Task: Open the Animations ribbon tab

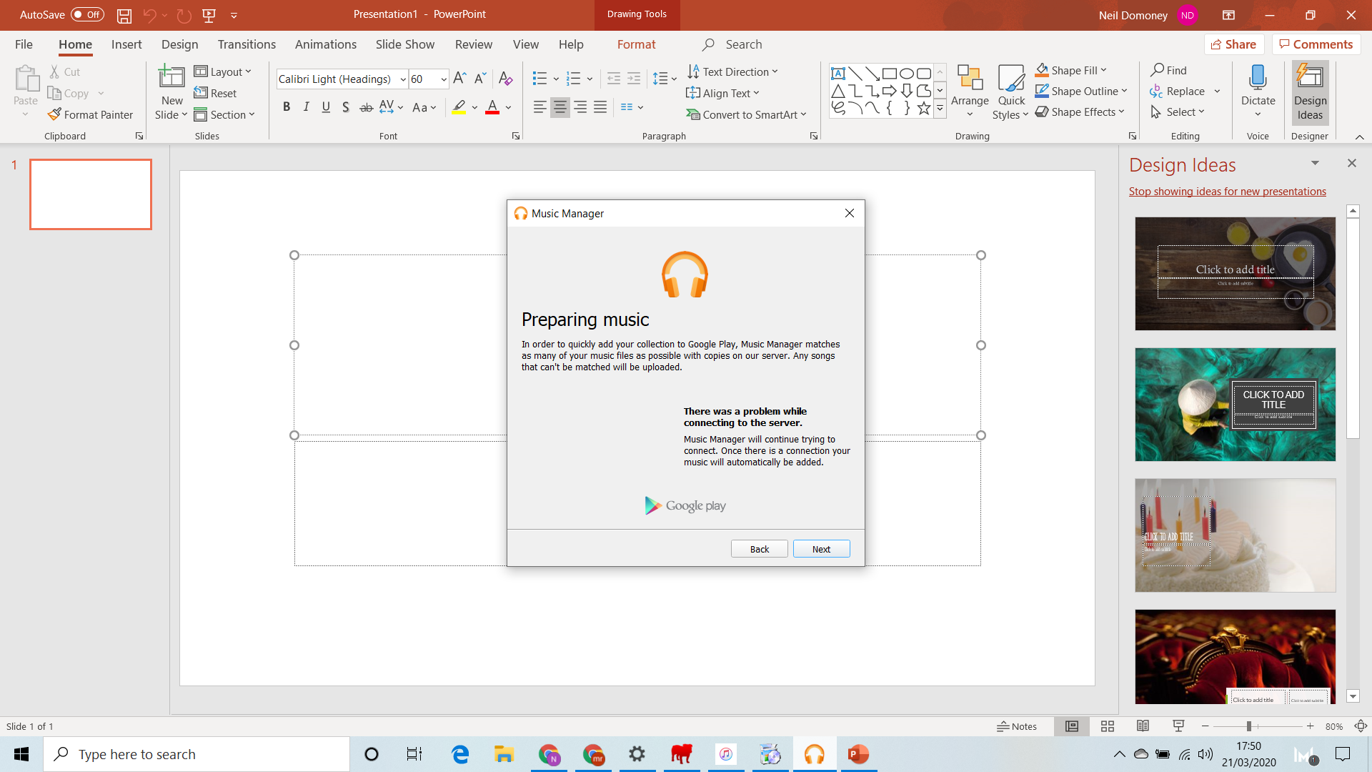Action: (325, 44)
